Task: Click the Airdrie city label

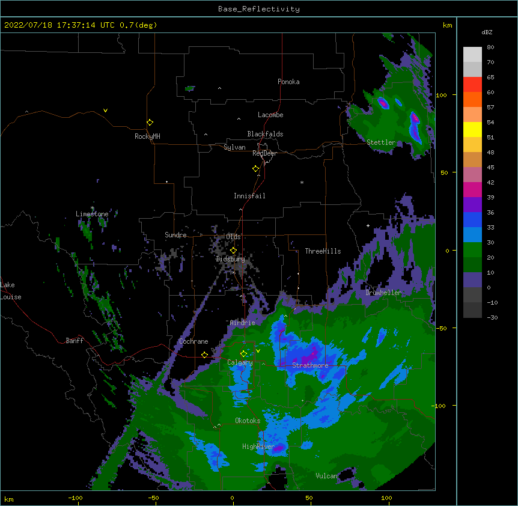Action: pyautogui.click(x=243, y=323)
